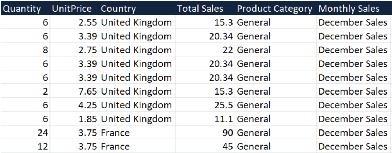Select the quantity cell showing 24
The height and width of the screenshot is (153, 392).
click(43, 133)
